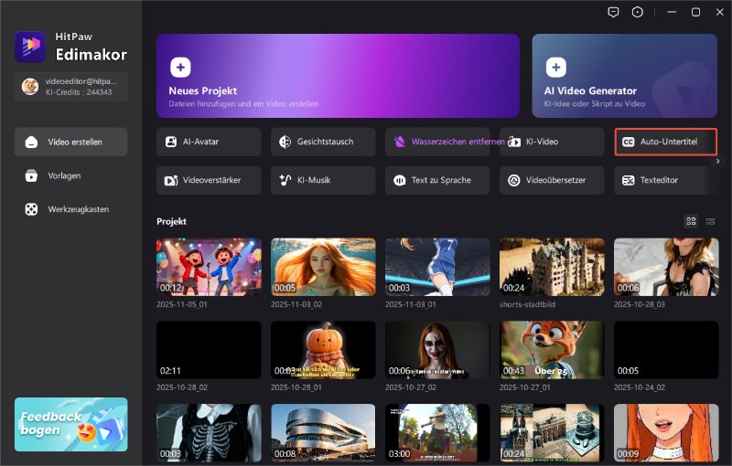Click the CC icon of Auto-Untertitel
Image resolution: width=732 pixels, height=466 pixels.
tap(629, 142)
